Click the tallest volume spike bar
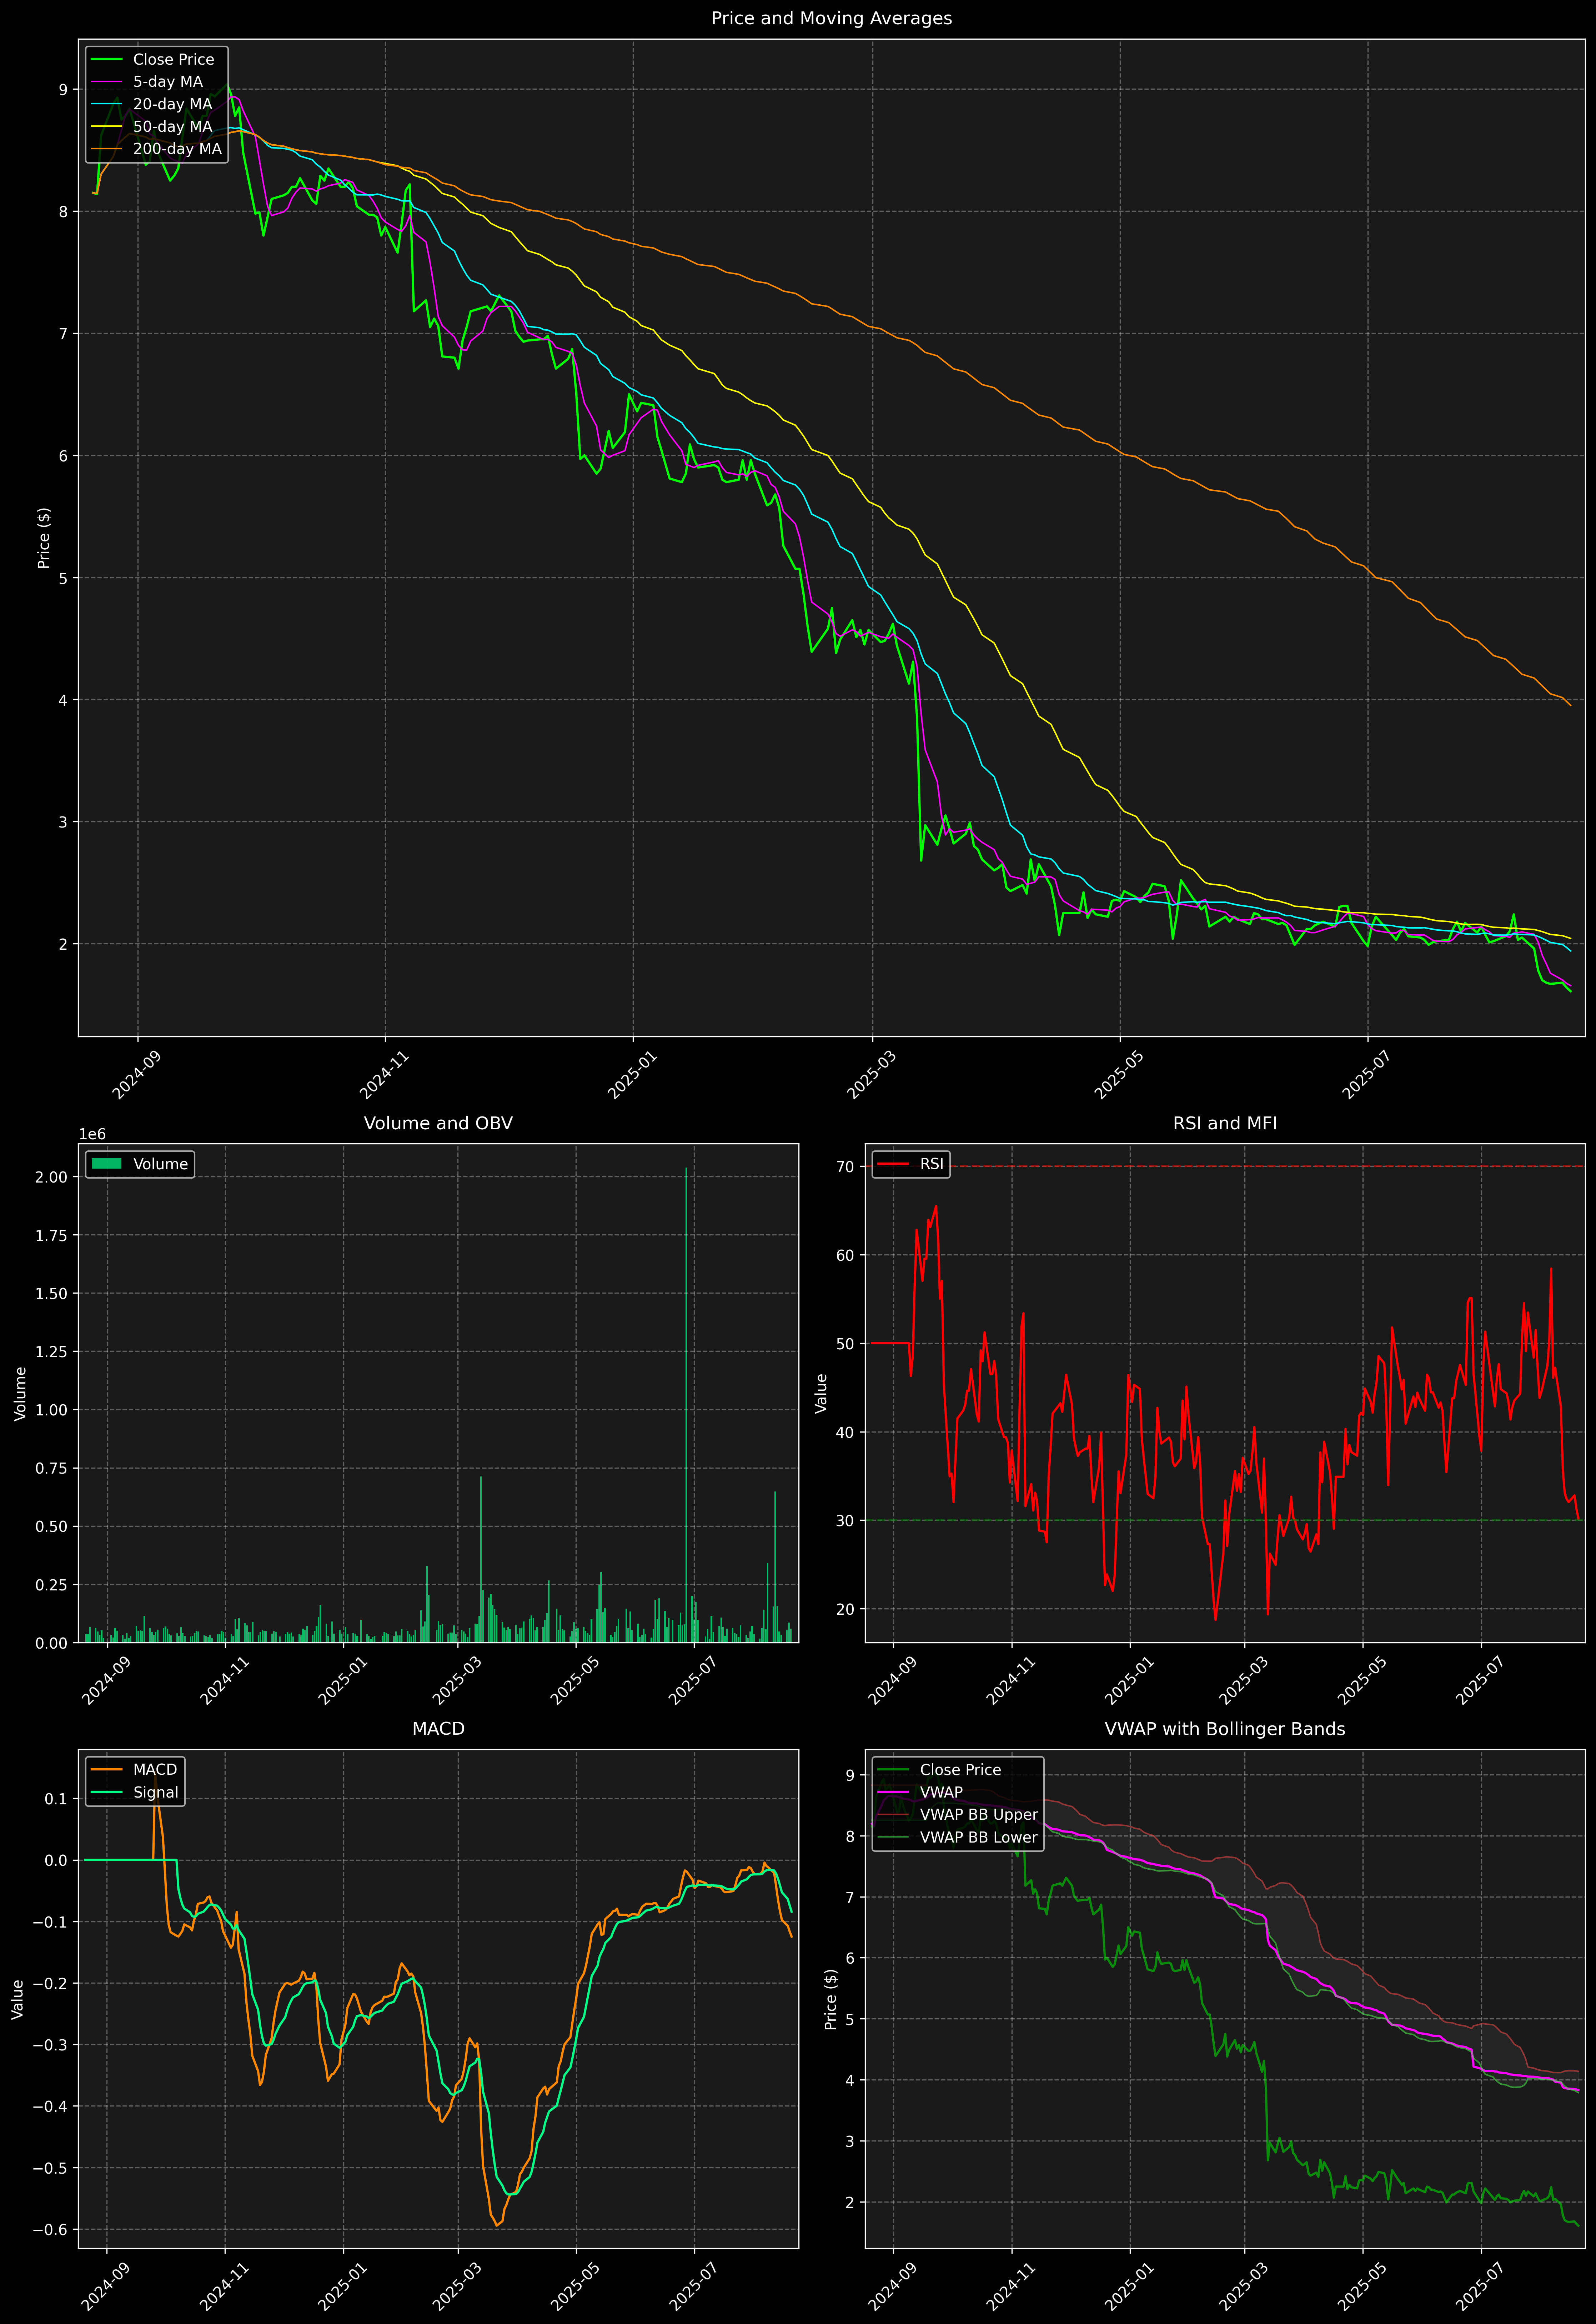The width and height of the screenshot is (1596, 2324). tap(686, 1400)
